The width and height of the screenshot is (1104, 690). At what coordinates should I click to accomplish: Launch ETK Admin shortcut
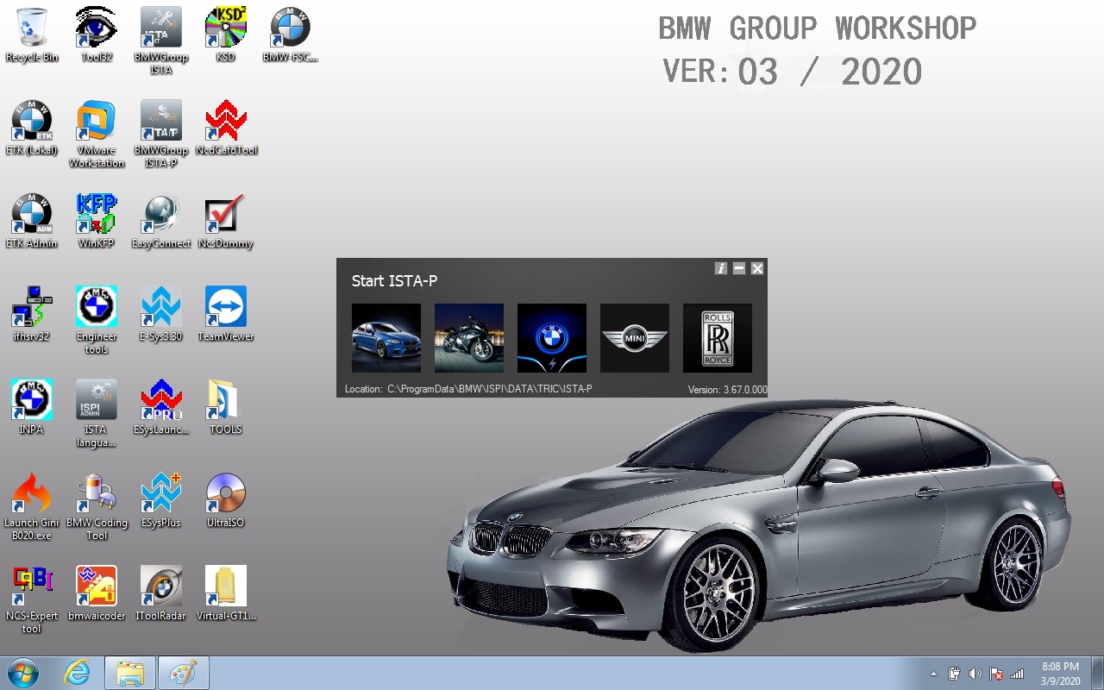32,221
